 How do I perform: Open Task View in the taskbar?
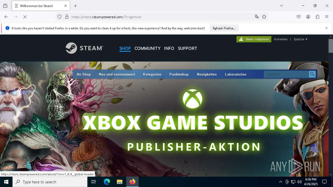pyautogui.click(x=94, y=182)
